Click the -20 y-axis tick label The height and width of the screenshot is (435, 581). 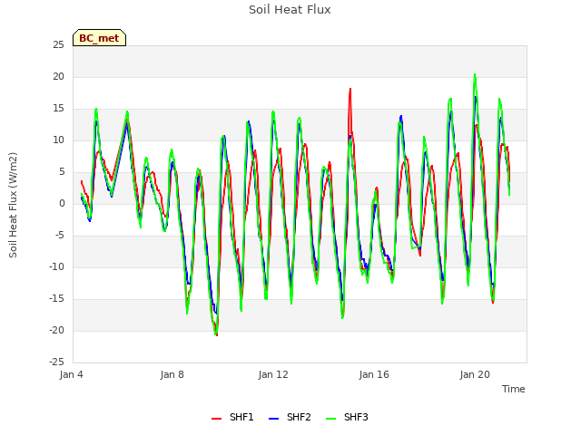point(57,330)
